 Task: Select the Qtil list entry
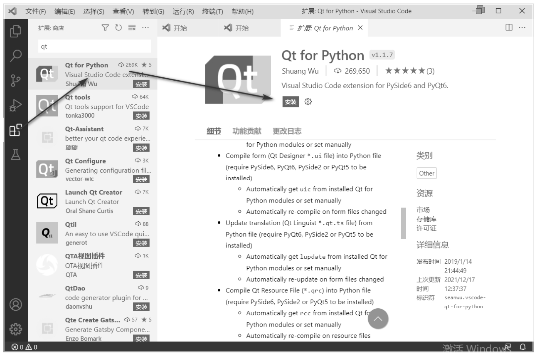click(x=93, y=234)
